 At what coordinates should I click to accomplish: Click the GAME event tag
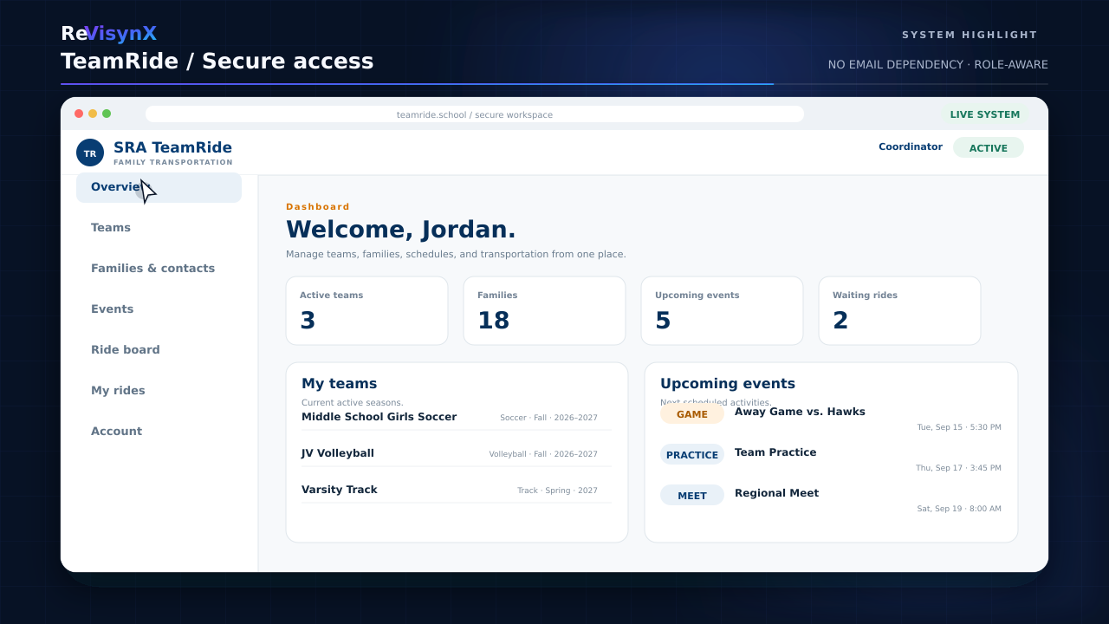pos(692,414)
